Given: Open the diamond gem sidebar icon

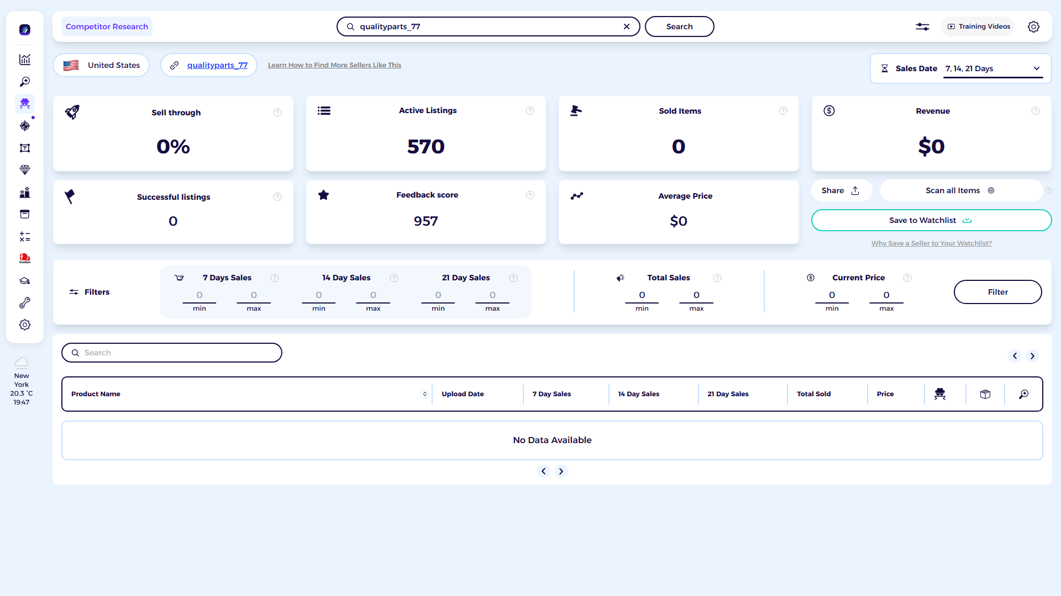Looking at the screenshot, I should click(x=25, y=170).
